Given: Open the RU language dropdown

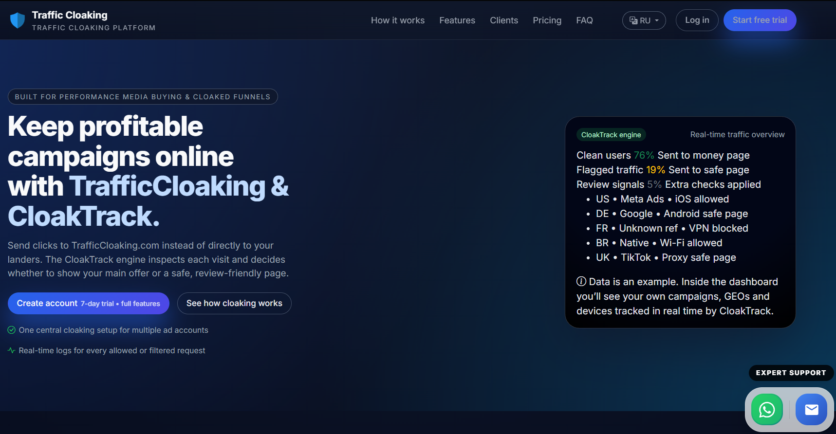Looking at the screenshot, I should [644, 20].
